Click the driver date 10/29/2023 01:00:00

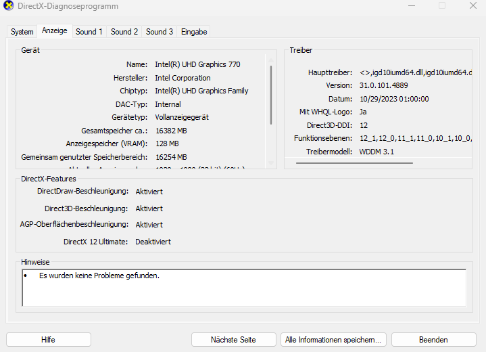[394, 99]
